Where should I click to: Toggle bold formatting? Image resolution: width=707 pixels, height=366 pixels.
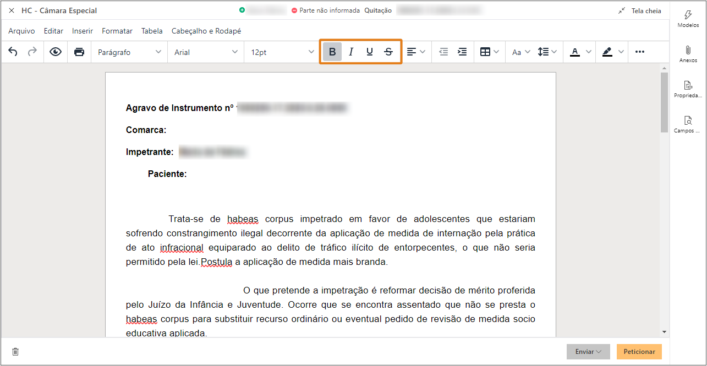click(x=332, y=51)
